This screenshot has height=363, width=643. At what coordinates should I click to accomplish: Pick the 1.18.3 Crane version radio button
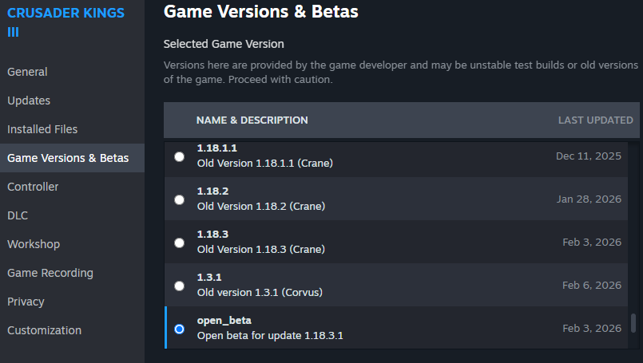click(179, 243)
